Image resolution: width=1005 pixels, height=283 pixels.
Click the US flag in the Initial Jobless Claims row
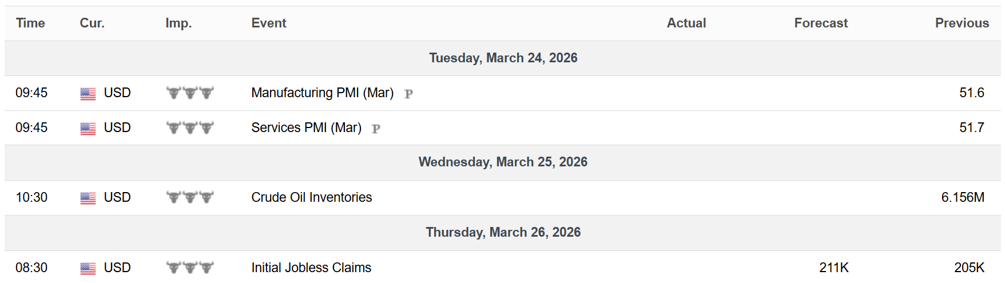(88, 268)
